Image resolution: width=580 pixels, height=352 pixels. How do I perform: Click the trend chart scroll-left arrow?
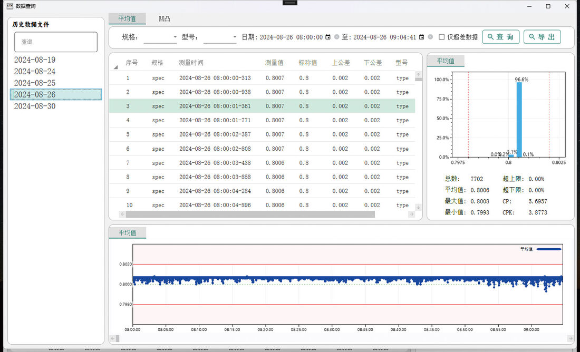(x=113, y=338)
